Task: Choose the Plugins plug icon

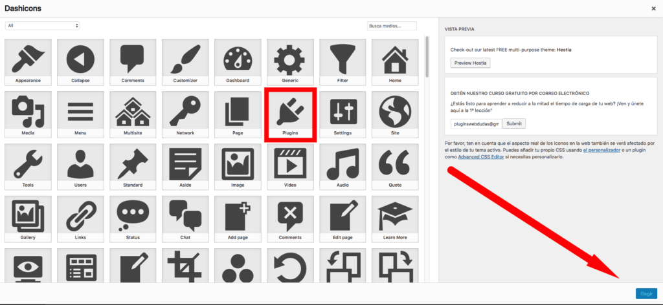Action: click(290, 114)
